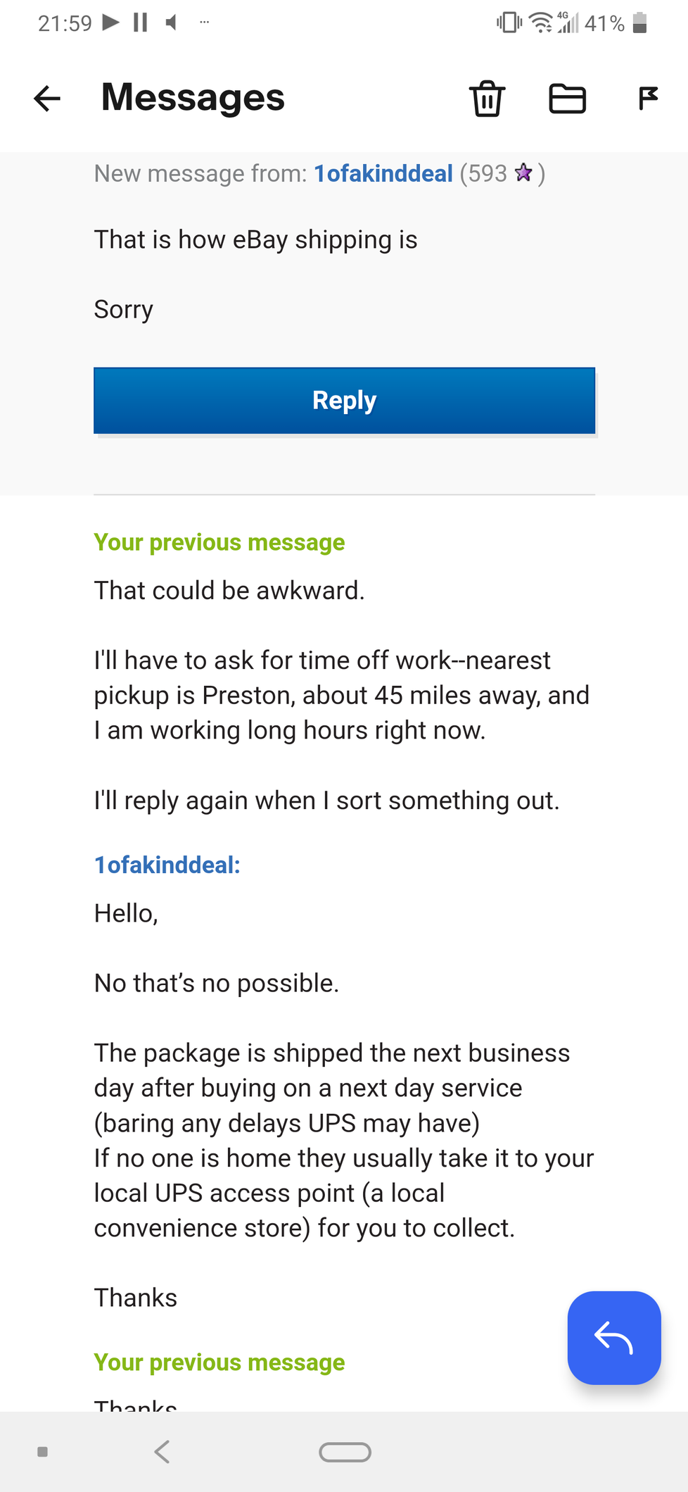Tap the first 'Your previous message' heading

tap(219, 542)
